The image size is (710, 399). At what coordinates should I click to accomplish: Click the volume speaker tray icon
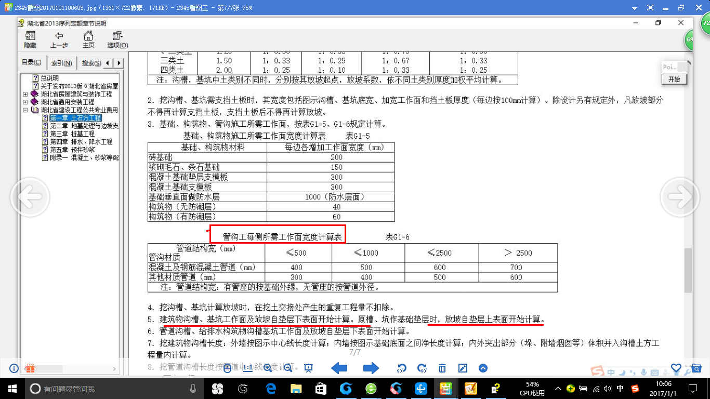[x=607, y=388]
